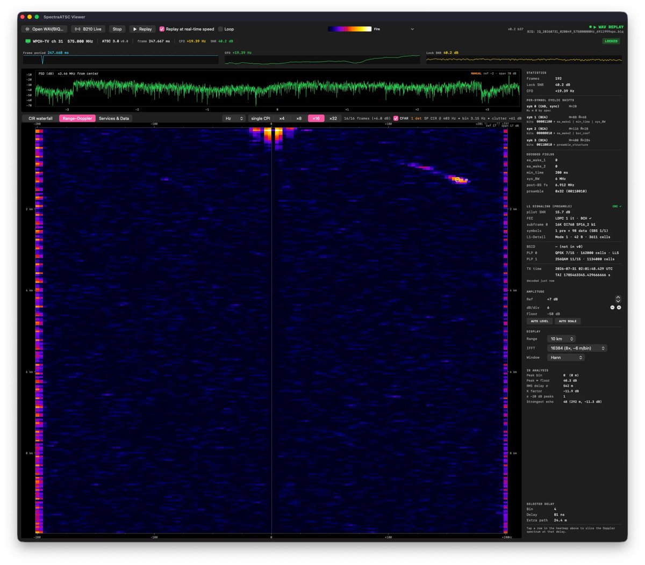Click the Fire colormap gradient swatch
This screenshot has height=565, width=645.
(x=349, y=29)
